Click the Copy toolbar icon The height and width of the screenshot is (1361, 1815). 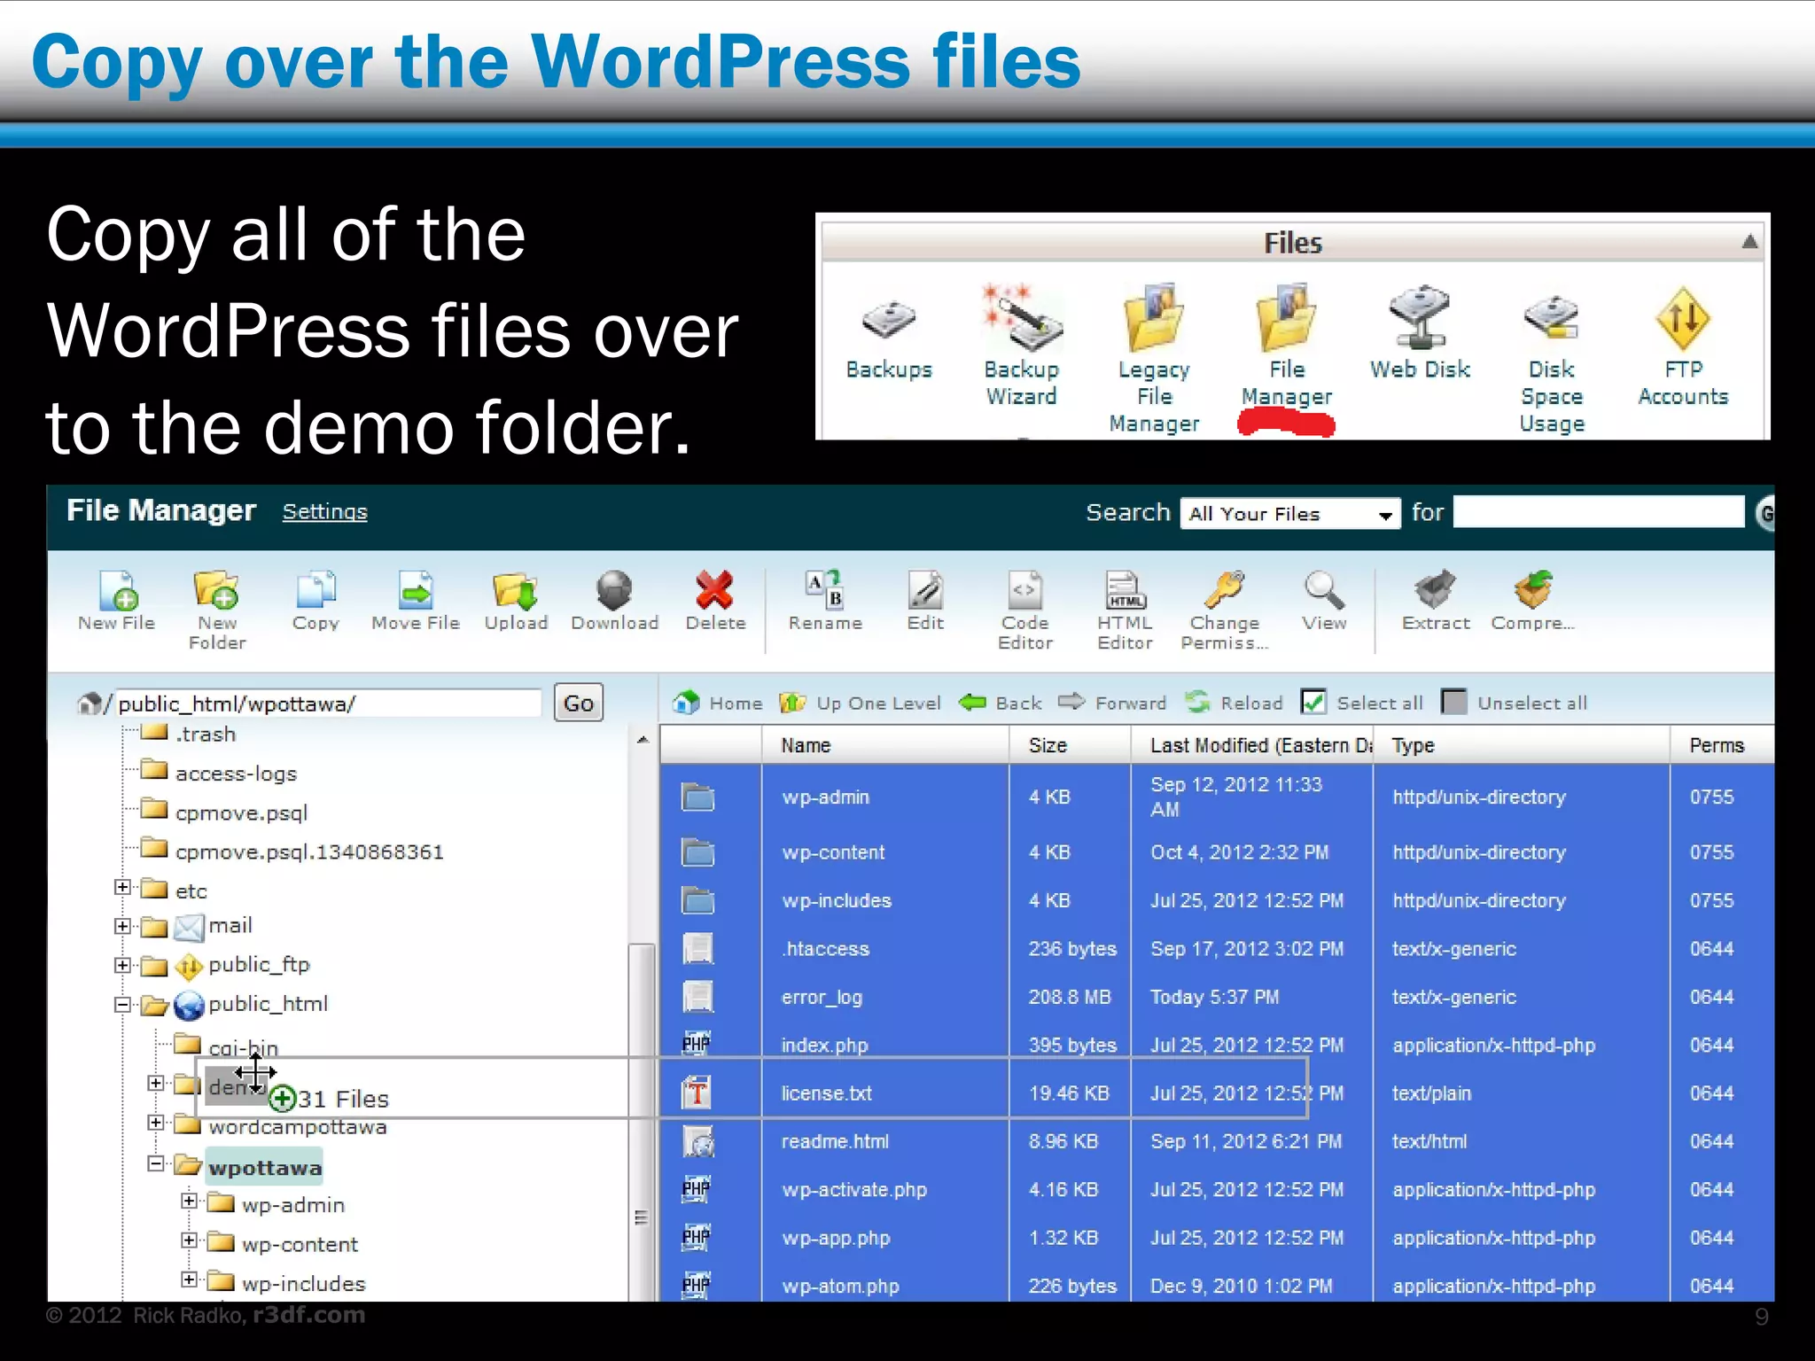316,601
